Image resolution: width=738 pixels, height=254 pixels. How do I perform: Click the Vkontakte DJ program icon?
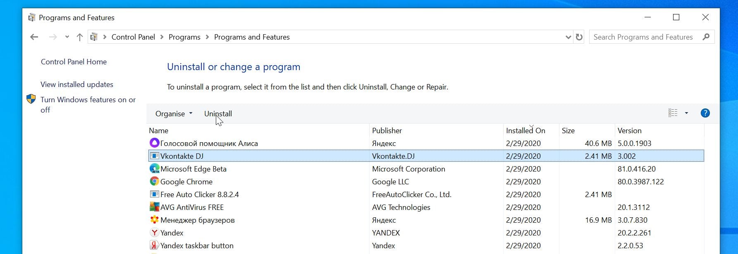(x=154, y=156)
